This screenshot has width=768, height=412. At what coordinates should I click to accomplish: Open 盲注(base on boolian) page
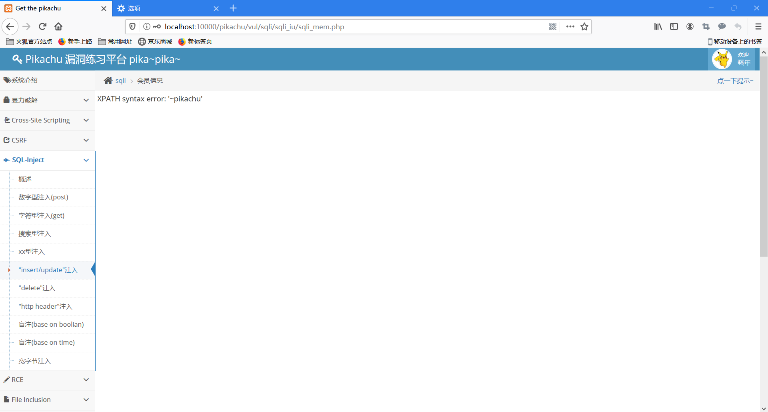(51, 324)
